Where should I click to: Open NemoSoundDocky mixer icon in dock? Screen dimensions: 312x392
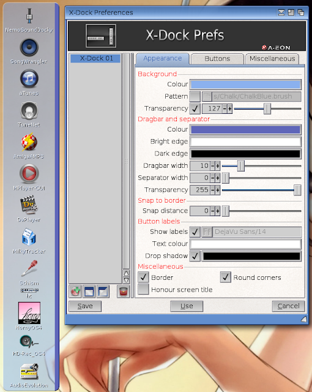[29, 16]
